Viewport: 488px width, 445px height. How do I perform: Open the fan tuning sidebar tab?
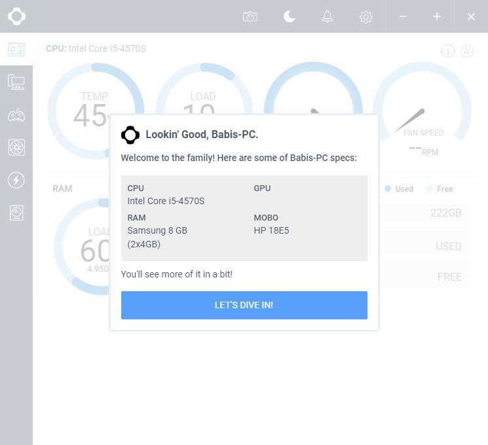tap(16, 147)
